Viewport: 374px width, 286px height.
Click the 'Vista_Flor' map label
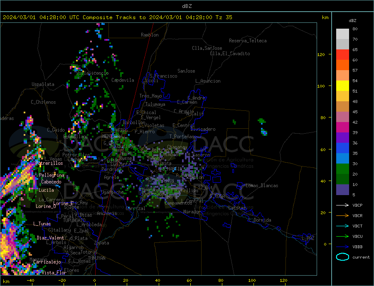[x=54, y=273]
